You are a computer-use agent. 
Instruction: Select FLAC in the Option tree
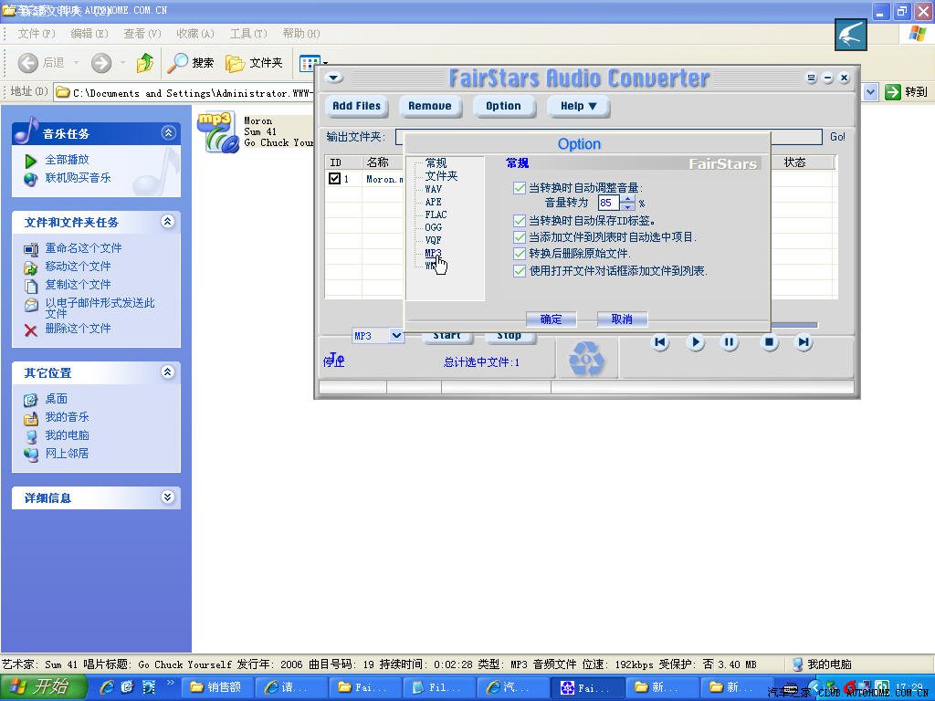[436, 214]
